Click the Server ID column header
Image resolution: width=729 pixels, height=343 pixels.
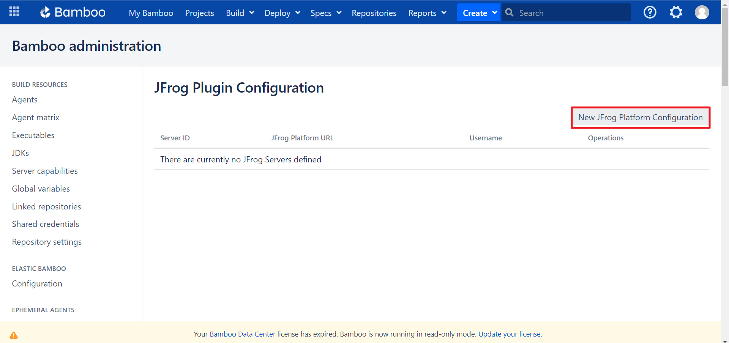coord(175,138)
